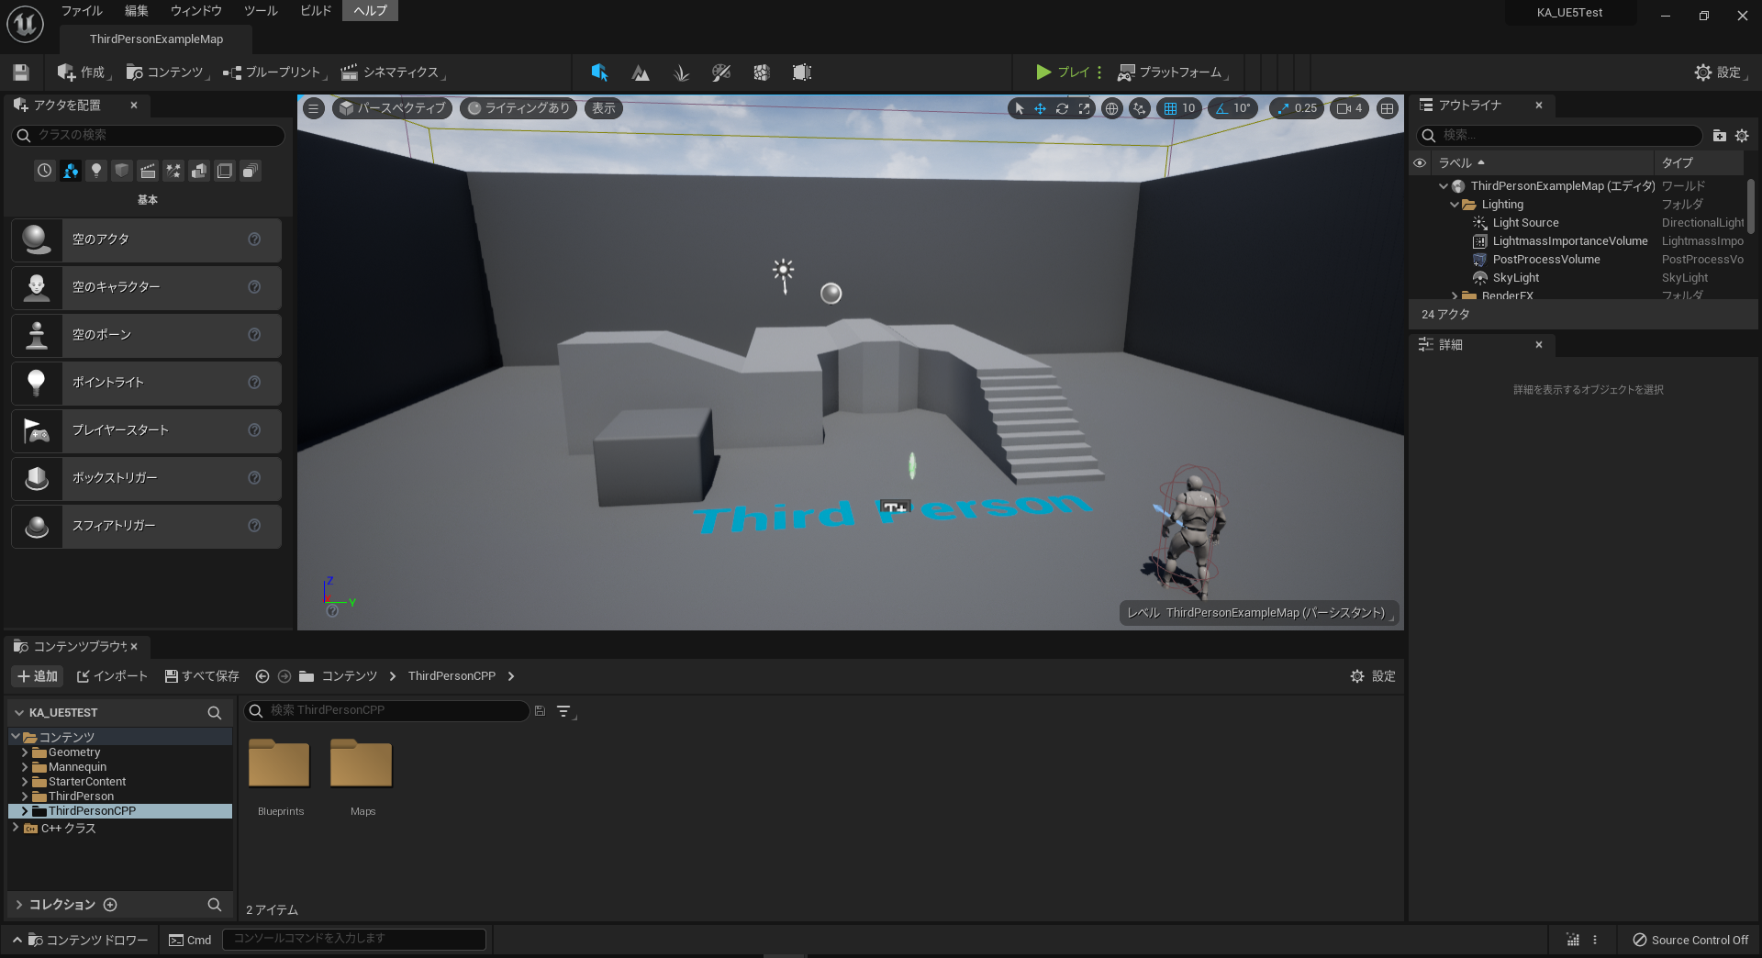Expand the RenderFX folder in Outliner
Image resolution: width=1762 pixels, height=958 pixels.
pos(1454,295)
